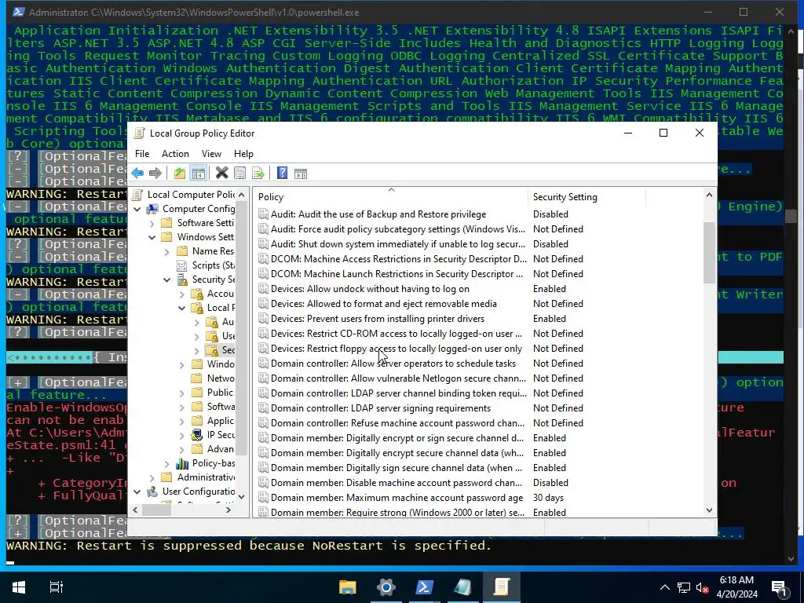The width and height of the screenshot is (804, 603).
Task: Expand the Account Policies node
Action: pyautogui.click(x=181, y=294)
